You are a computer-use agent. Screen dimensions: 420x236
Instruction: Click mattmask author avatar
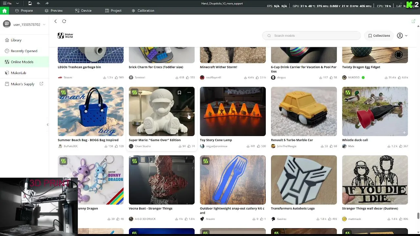coord(344,219)
